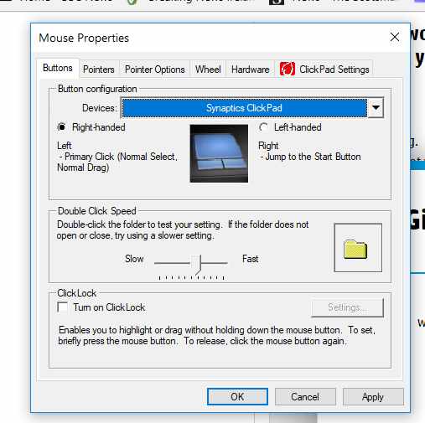Close the Mouse Properties dialog
Screen dimensions: 425x423
395,37
